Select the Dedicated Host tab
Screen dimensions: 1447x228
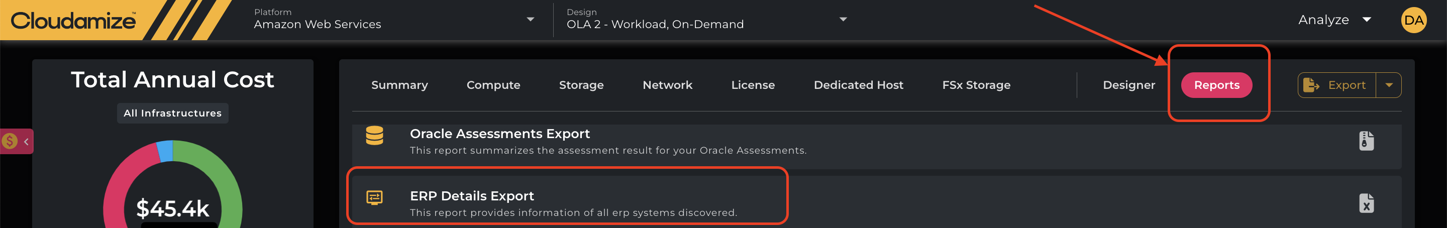coord(858,85)
